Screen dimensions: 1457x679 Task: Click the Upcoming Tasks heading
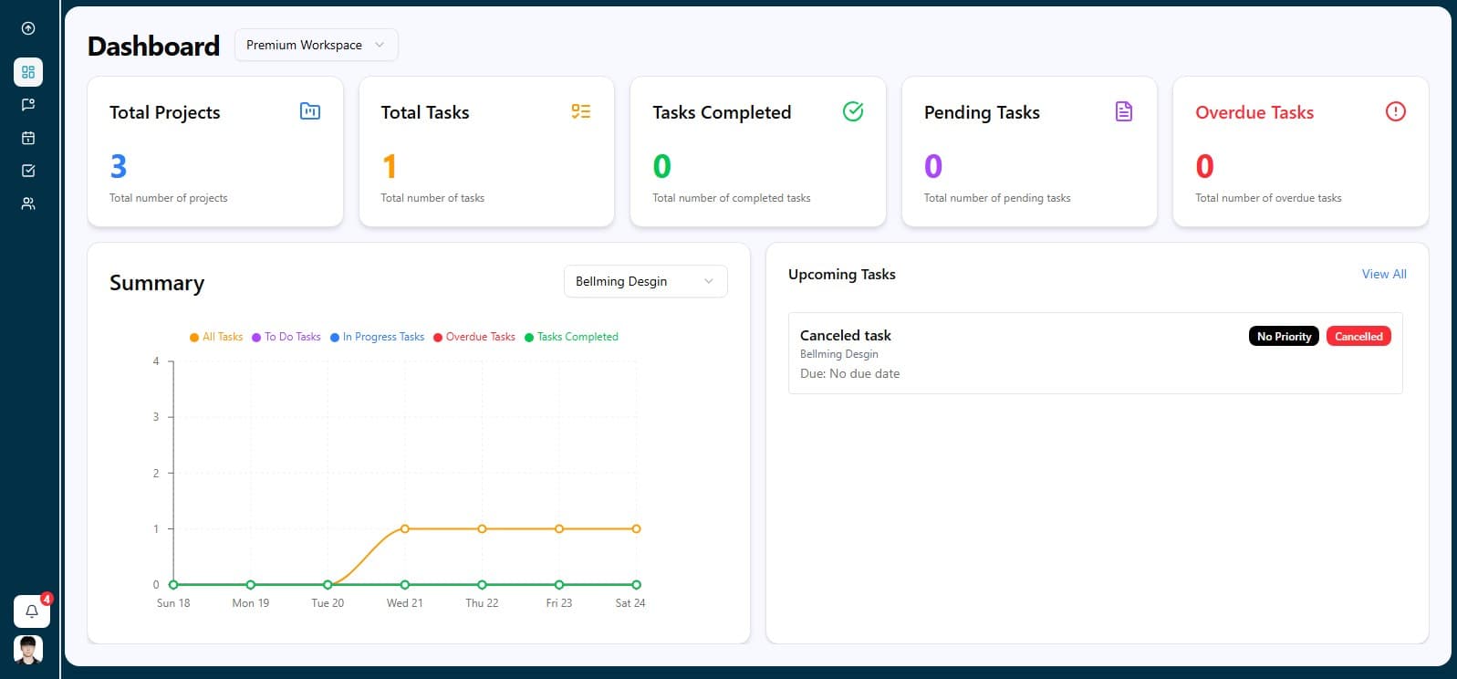tap(842, 274)
